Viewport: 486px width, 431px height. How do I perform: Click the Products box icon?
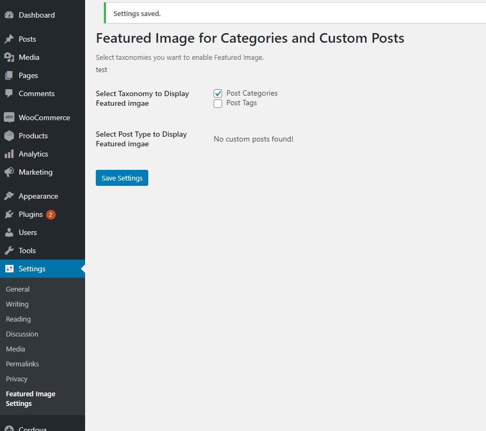pyautogui.click(x=9, y=136)
